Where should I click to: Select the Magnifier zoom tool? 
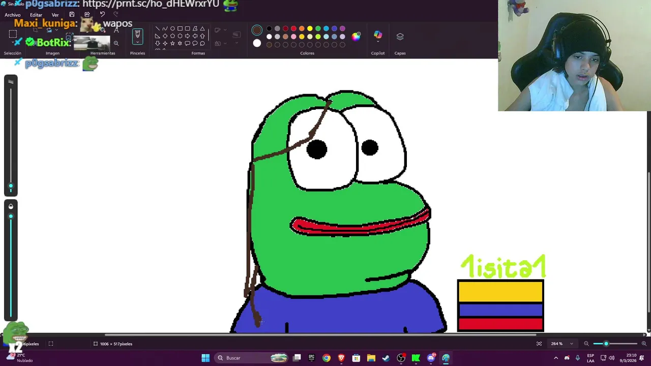point(116,43)
